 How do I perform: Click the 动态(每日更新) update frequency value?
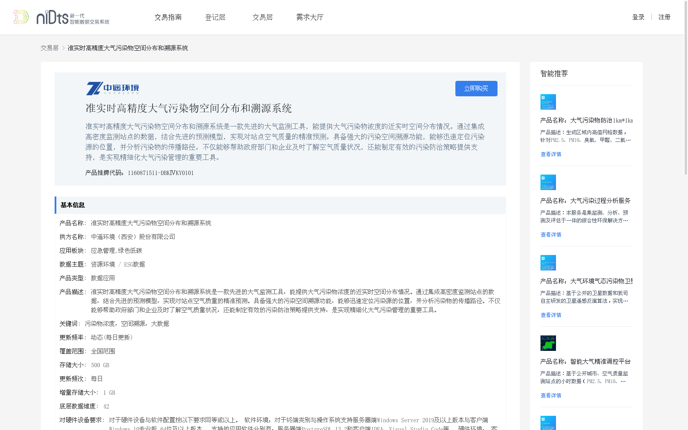point(112,338)
